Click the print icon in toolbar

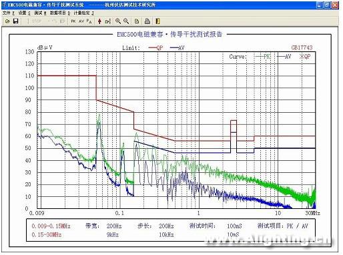coord(147,21)
